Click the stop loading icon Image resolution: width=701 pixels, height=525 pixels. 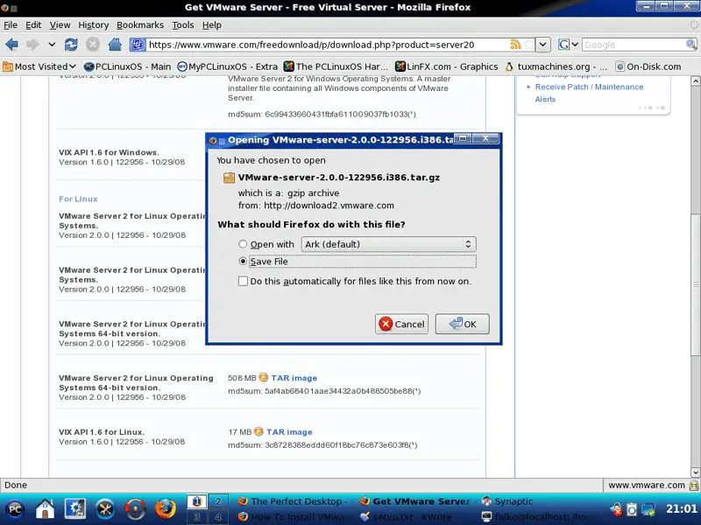coord(93,44)
